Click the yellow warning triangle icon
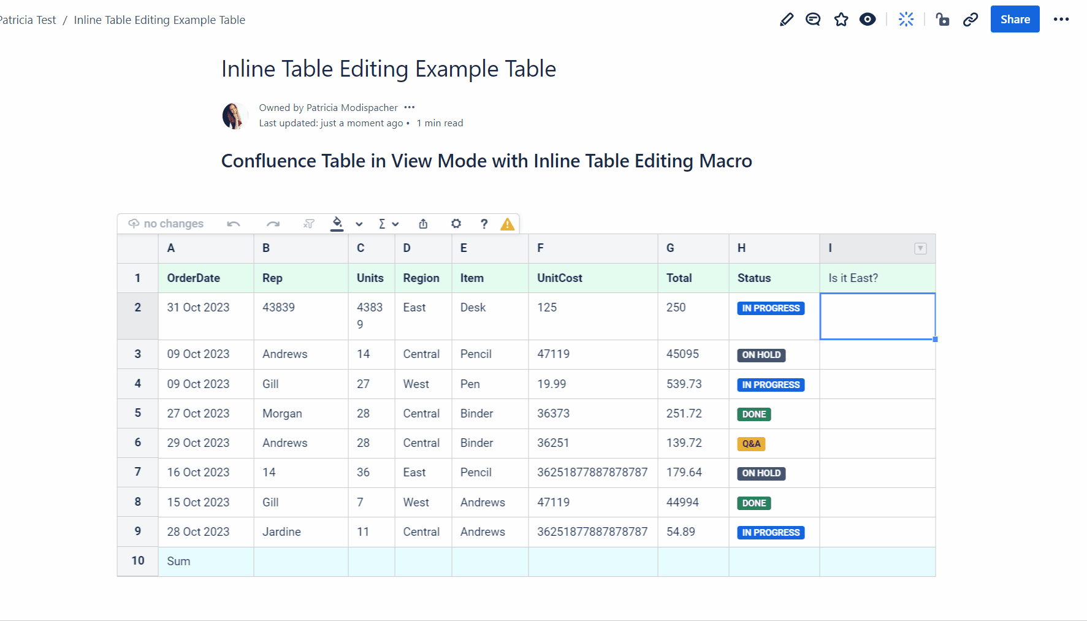The height and width of the screenshot is (621, 1087). pos(507,224)
